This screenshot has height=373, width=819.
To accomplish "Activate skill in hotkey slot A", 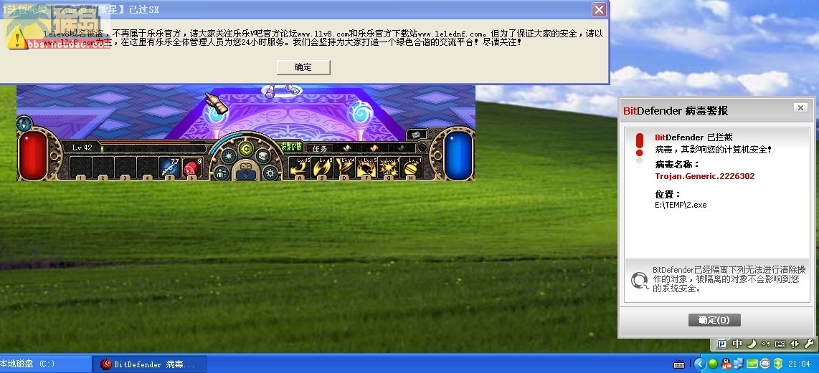I will click(x=299, y=168).
